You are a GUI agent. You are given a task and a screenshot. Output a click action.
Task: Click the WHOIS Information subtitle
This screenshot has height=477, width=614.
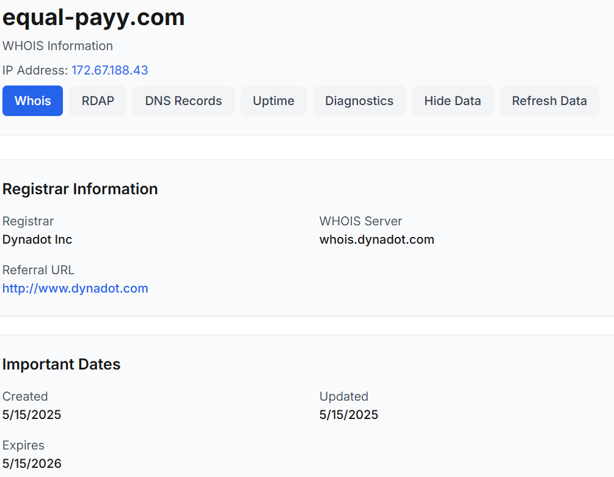pos(57,46)
